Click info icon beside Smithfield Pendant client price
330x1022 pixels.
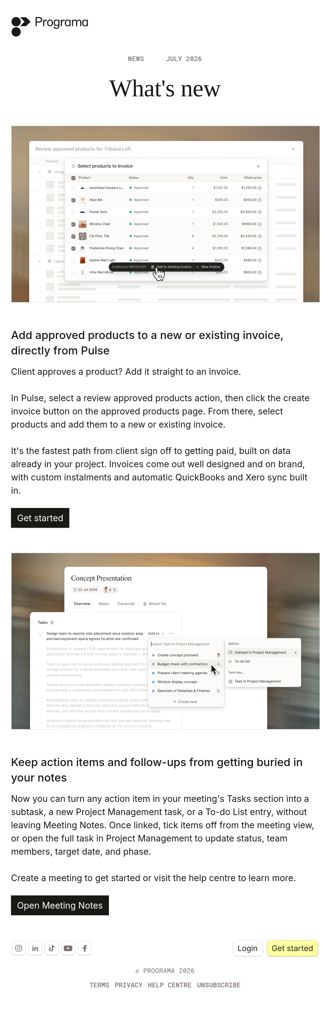pyautogui.click(x=260, y=188)
